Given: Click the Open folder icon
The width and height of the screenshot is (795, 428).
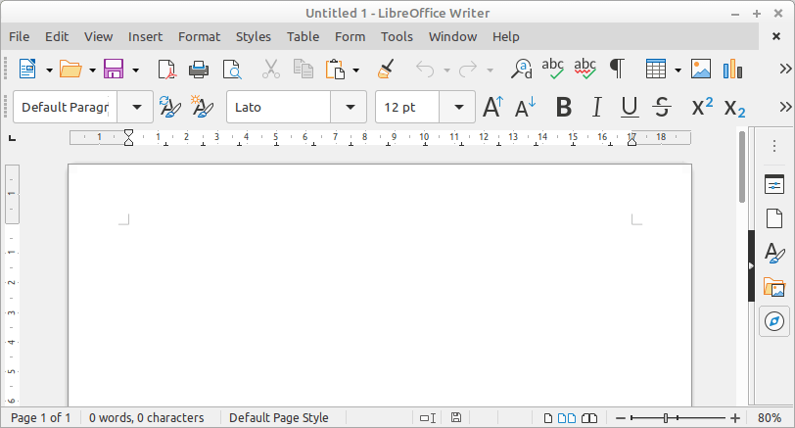Looking at the screenshot, I should click(70, 69).
